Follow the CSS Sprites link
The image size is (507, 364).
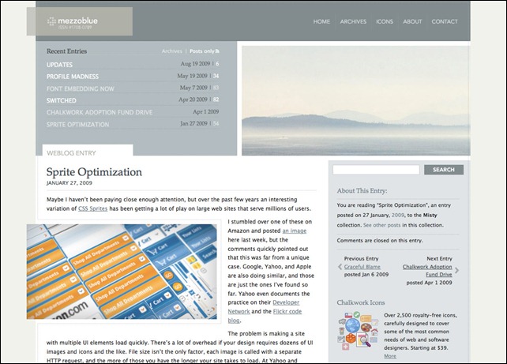[x=93, y=208]
